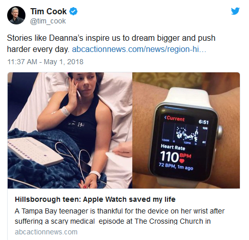Open the Tim Cook display name
249x240 pixels.
(48, 11)
